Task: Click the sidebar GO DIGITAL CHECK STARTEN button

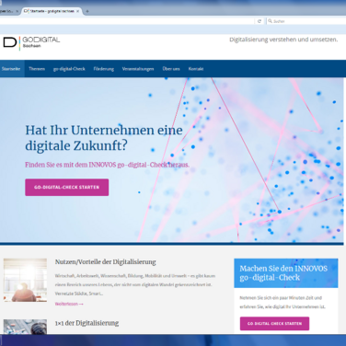Action: (x=274, y=323)
